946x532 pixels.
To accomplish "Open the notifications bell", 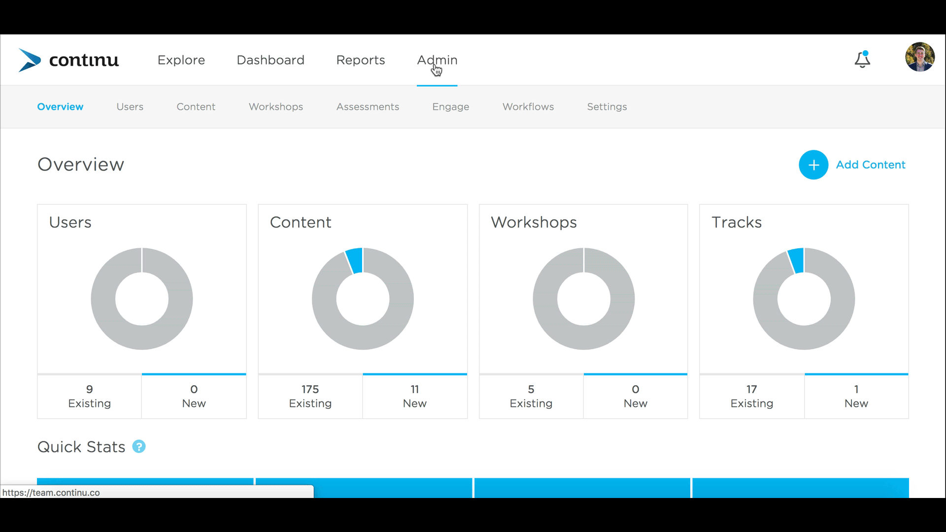I will (862, 60).
